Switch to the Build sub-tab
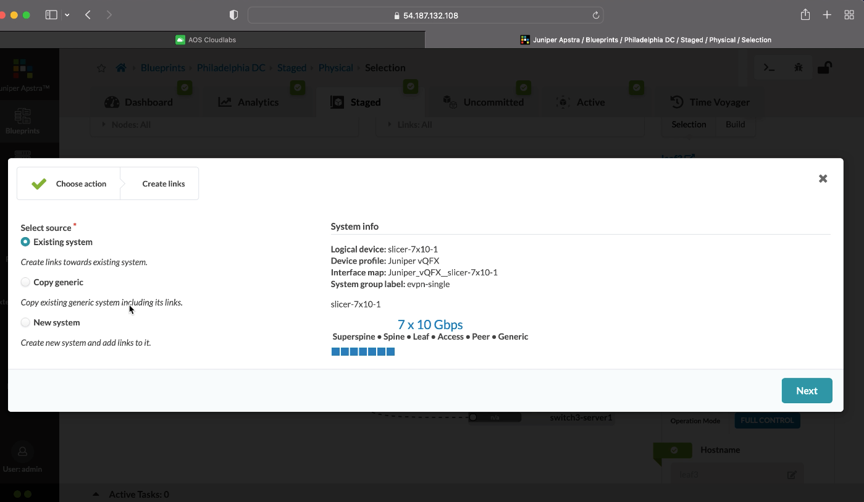864x502 pixels. click(x=735, y=124)
